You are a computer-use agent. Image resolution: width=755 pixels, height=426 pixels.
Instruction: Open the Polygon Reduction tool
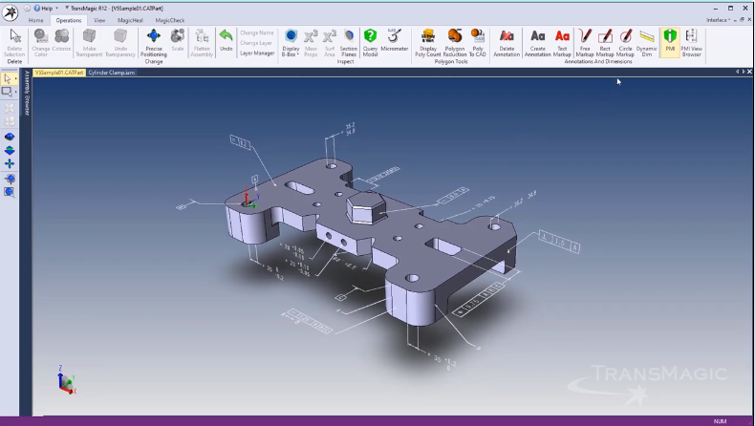tap(455, 42)
